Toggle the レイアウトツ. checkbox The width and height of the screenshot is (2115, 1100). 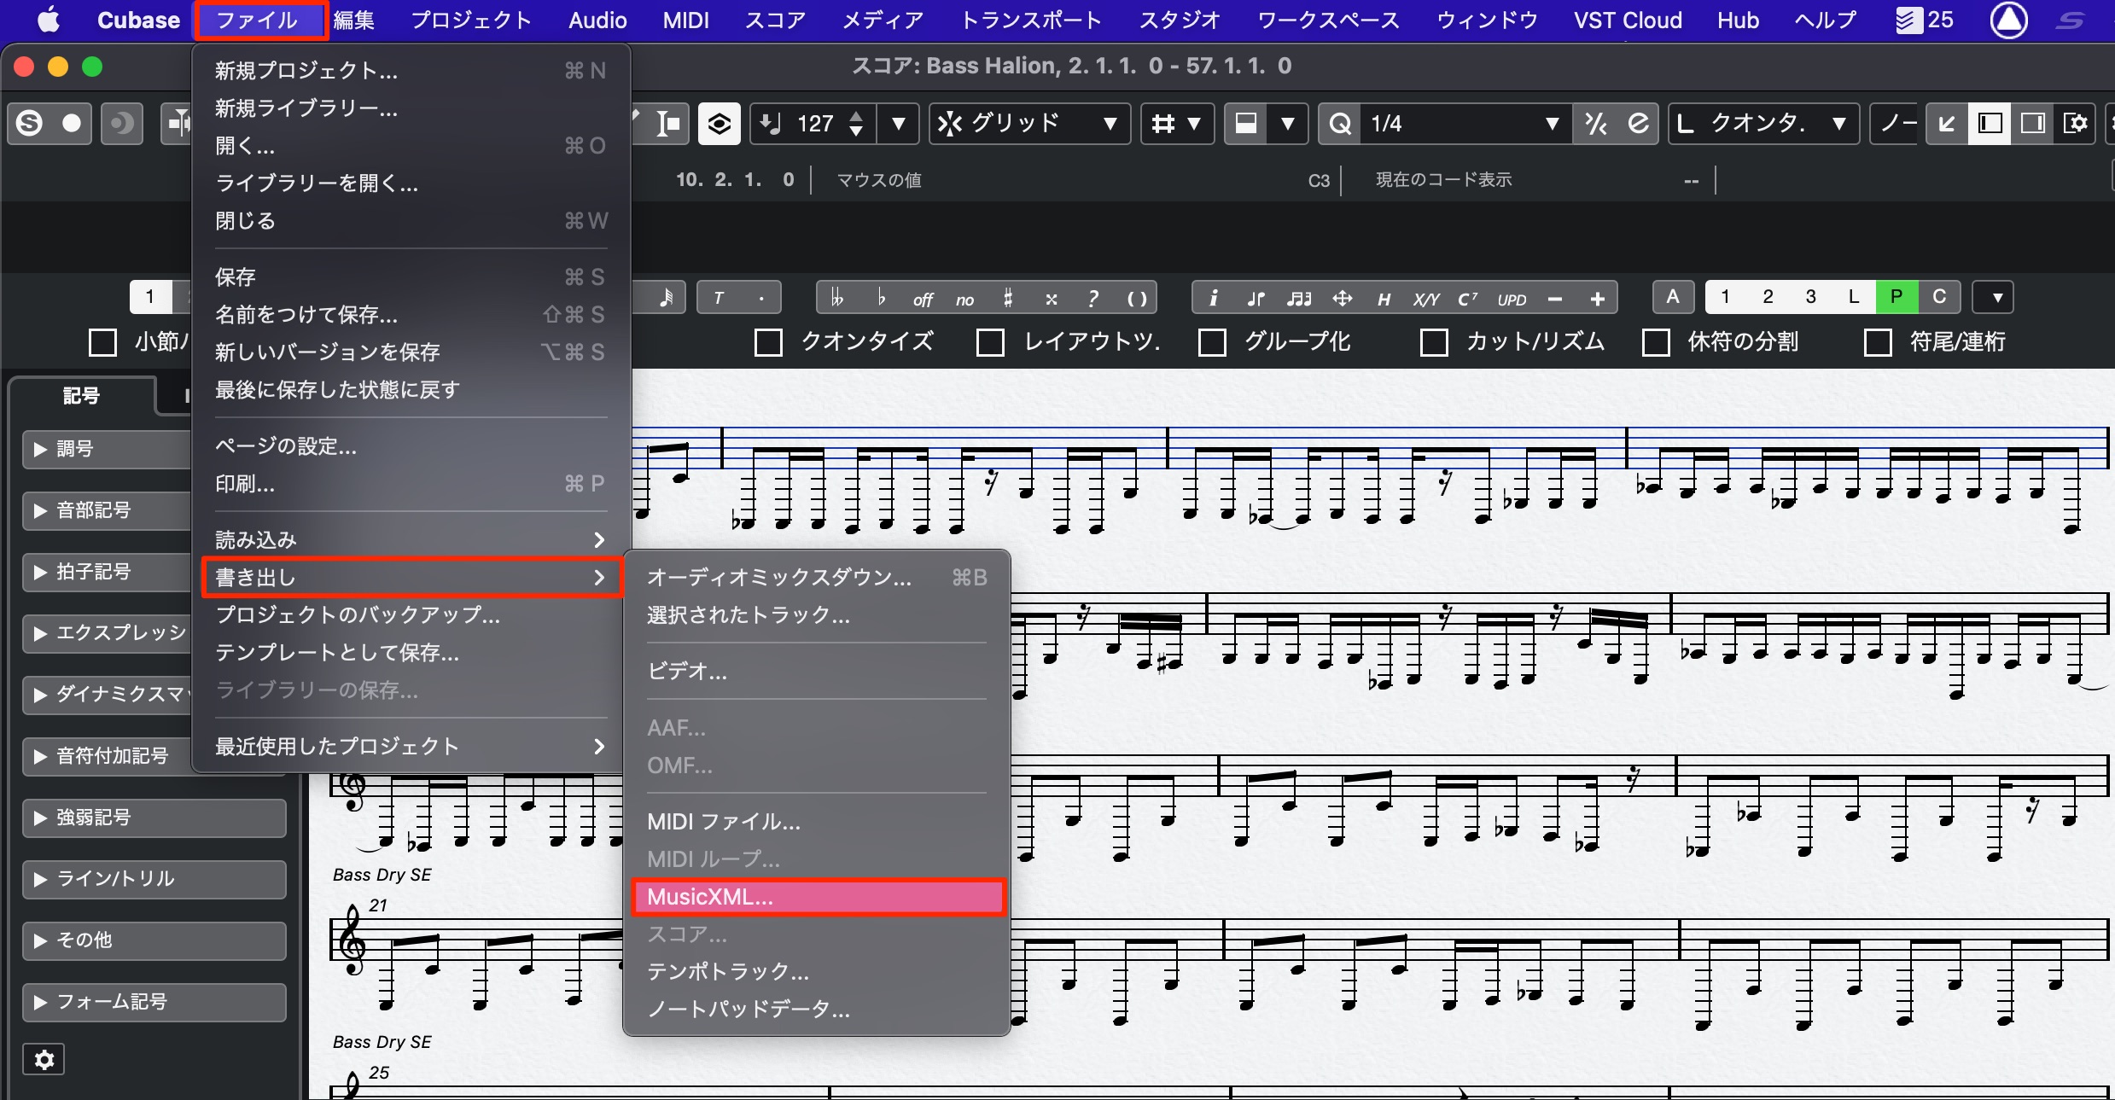tap(990, 343)
